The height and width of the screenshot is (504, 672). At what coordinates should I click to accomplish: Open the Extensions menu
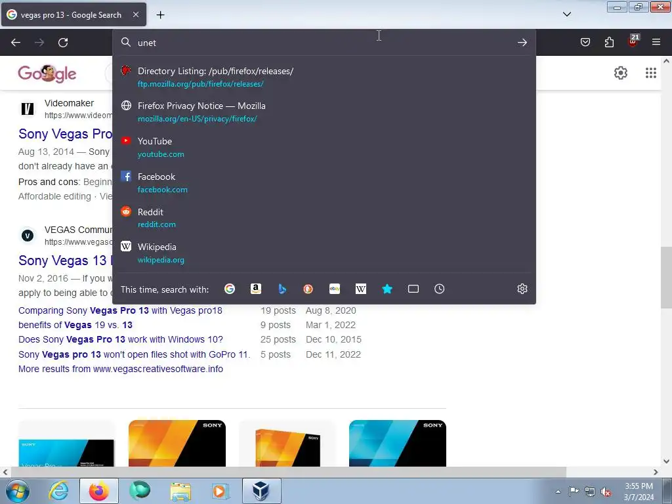[609, 42]
